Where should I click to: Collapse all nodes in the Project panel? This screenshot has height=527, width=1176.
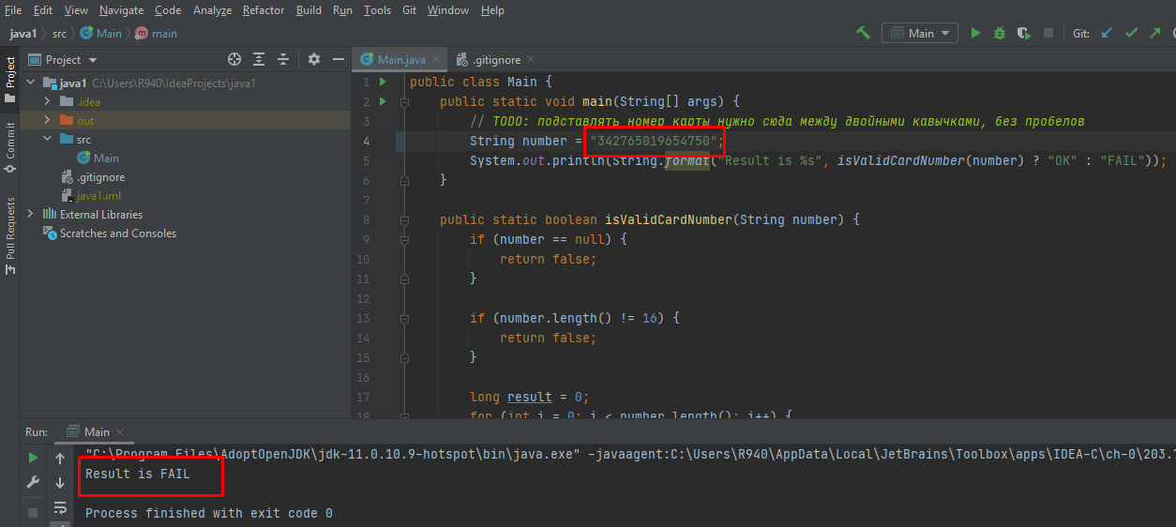(x=283, y=59)
